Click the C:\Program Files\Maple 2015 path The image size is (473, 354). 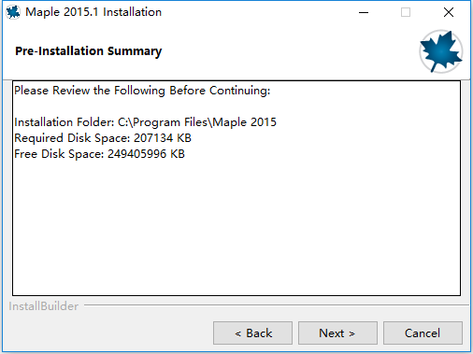pos(197,122)
